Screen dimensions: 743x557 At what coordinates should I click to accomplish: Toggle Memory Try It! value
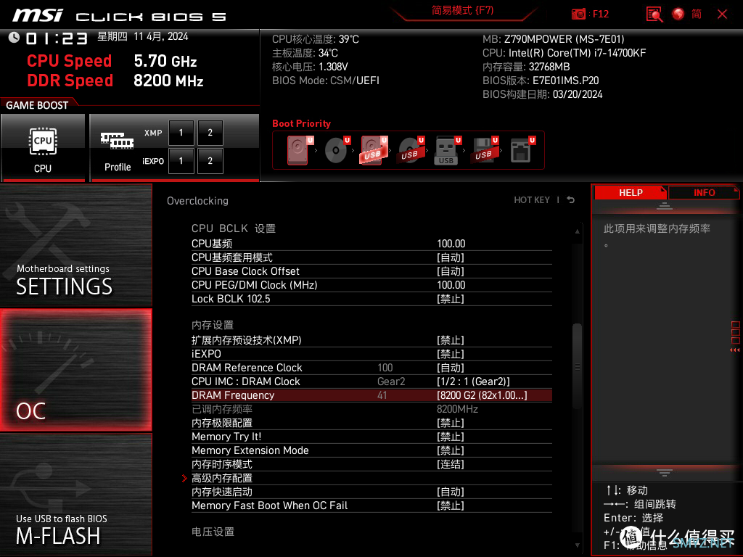[x=450, y=437]
